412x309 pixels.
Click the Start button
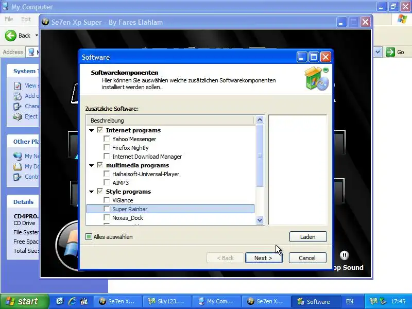click(x=24, y=301)
